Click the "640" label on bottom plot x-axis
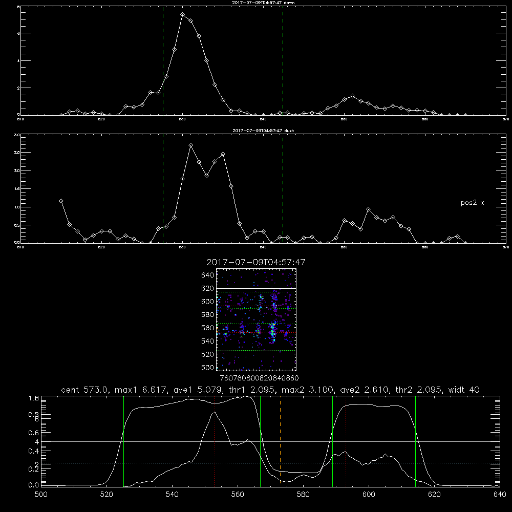Viewport: 512px width, 512px height. pos(500,495)
